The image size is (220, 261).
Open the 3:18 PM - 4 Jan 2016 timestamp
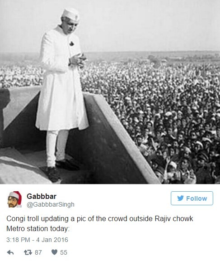click(x=37, y=240)
